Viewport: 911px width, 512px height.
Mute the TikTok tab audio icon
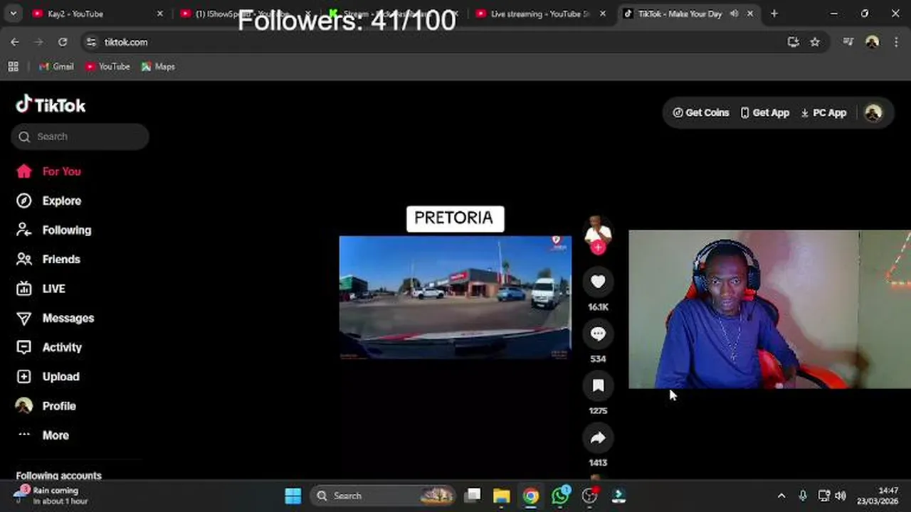click(734, 14)
